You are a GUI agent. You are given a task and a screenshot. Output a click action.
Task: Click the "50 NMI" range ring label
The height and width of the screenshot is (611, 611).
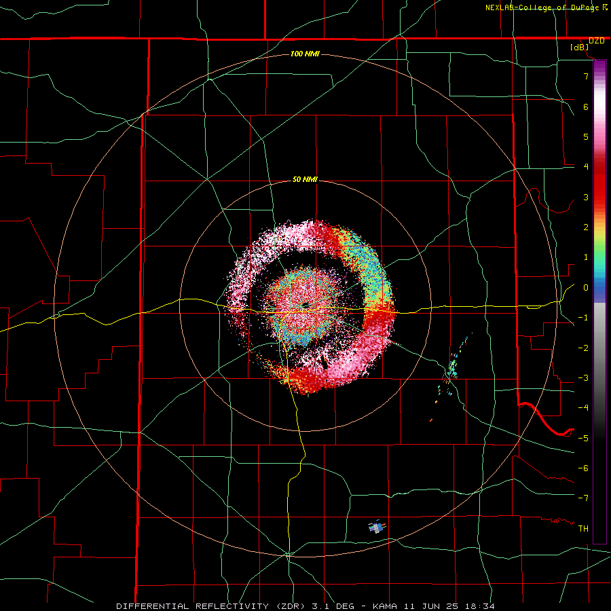[305, 179]
